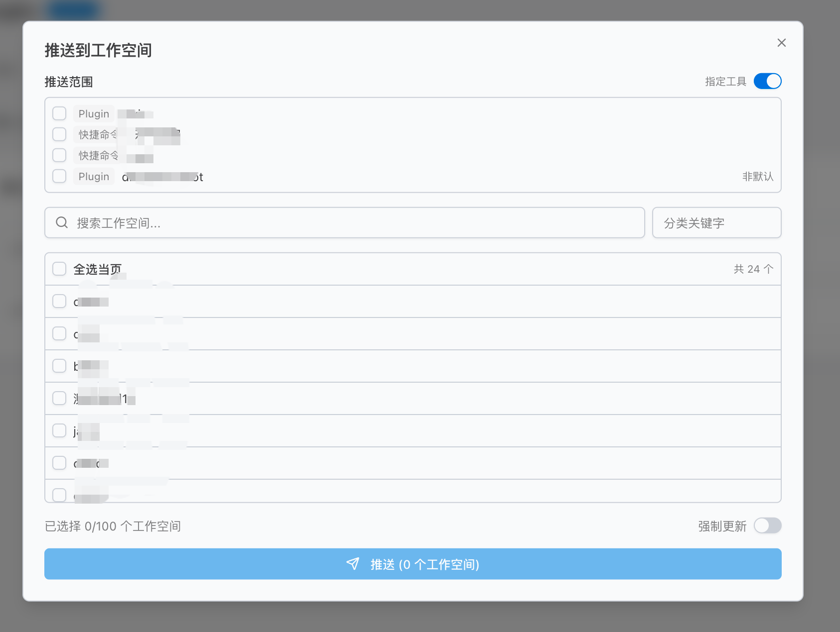Select the workspace starting with b
The height and width of the screenshot is (632, 840).
(x=59, y=366)
